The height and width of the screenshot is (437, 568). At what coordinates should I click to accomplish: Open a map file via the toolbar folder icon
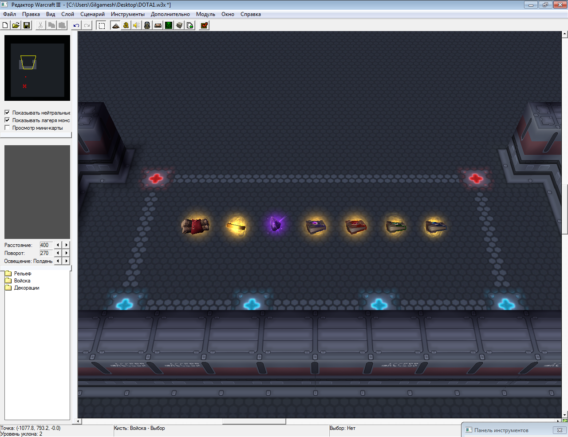(16, 25)
